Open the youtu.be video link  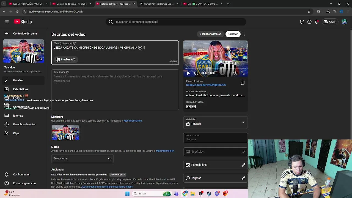[x=206, y=85]
